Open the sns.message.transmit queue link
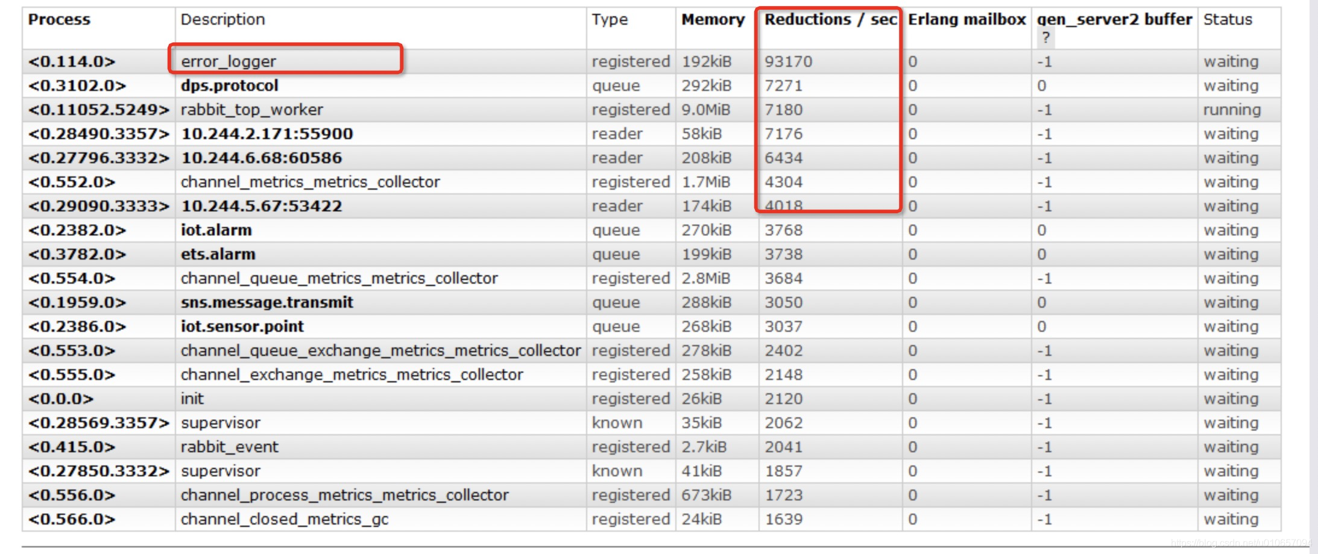This screenshot has width=1318, height=554. pyautogui.click(x=267, y=302)
